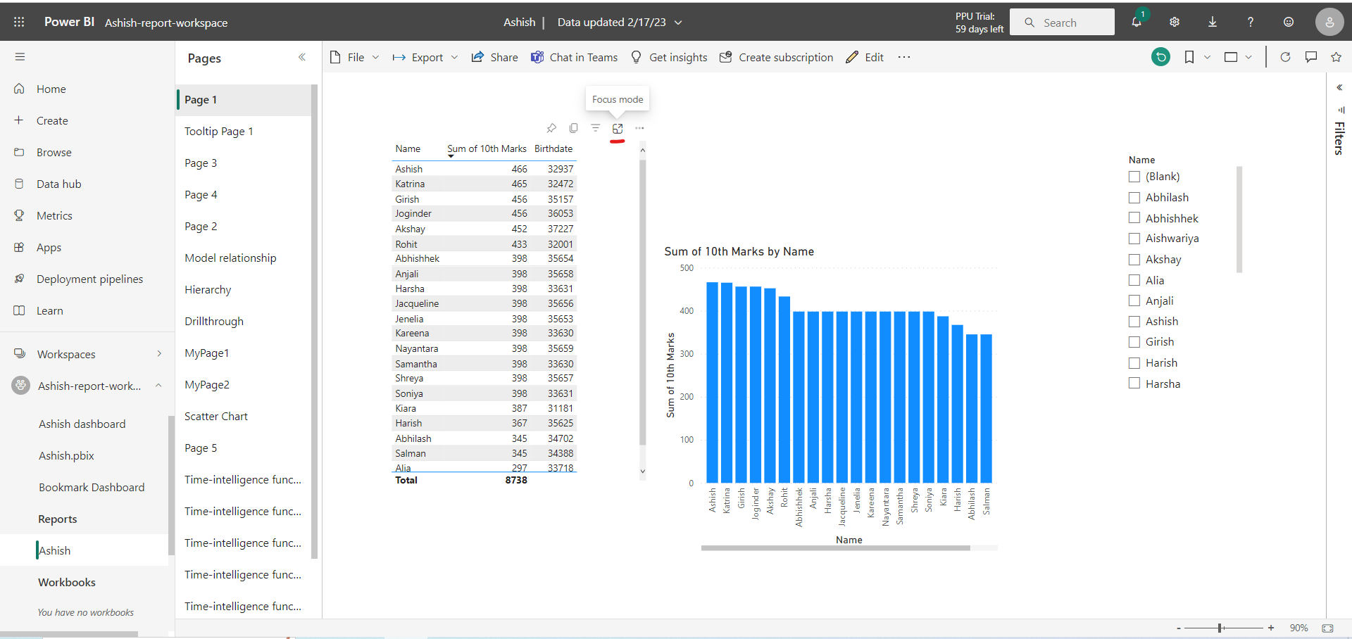Open the Model relationship page
1352x639 pixels.
[230, 258]
